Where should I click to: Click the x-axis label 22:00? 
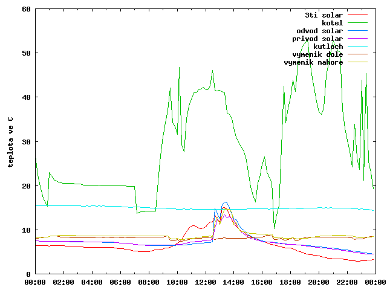tap(347, 282)
